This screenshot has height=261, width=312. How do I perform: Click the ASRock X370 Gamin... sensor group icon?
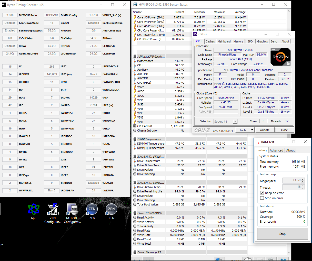point(135,57)
